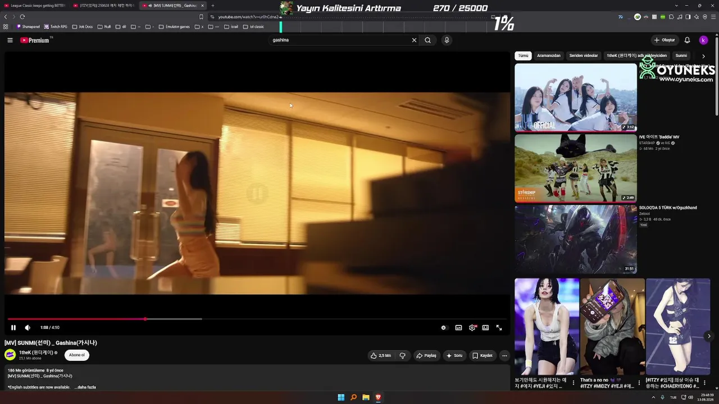Show next Shorts with the chevron
719x404 pixels.
(709, 336)
